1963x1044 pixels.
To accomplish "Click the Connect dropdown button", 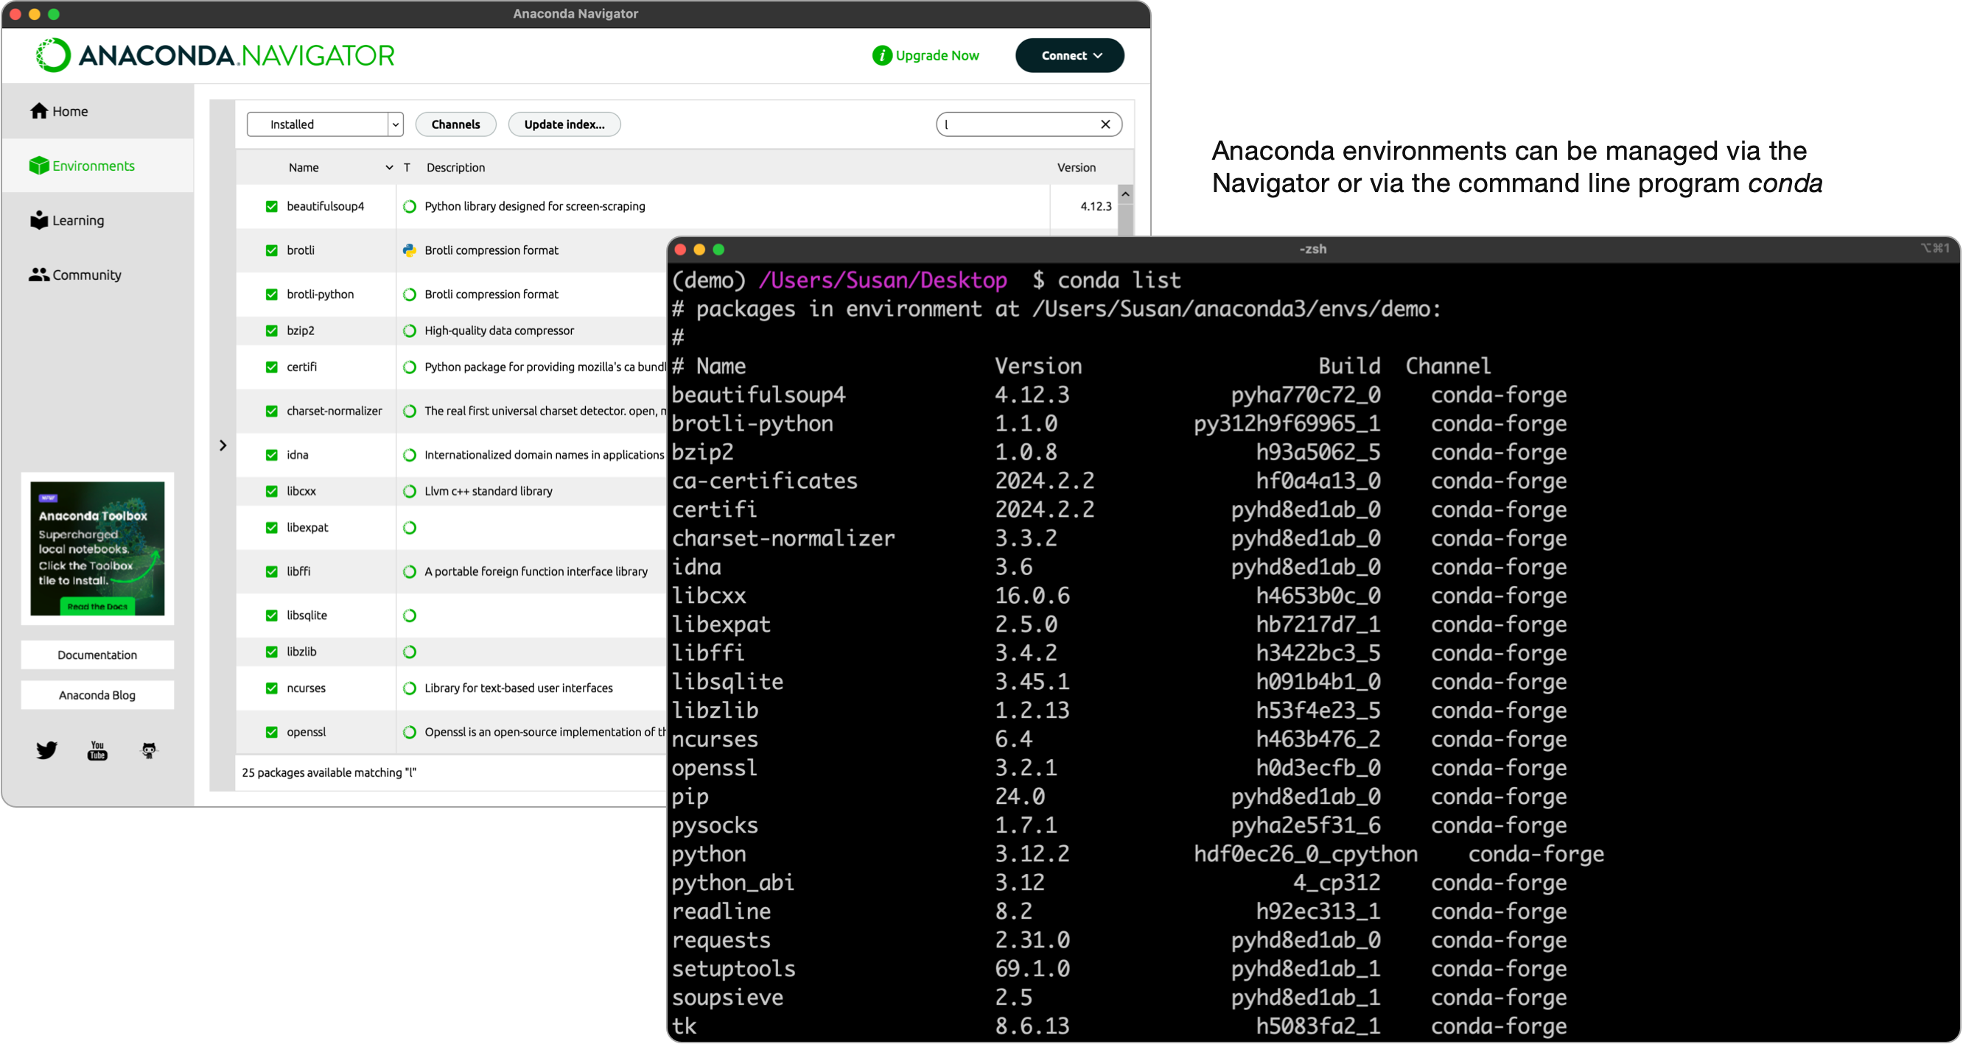I will 1070,54.
